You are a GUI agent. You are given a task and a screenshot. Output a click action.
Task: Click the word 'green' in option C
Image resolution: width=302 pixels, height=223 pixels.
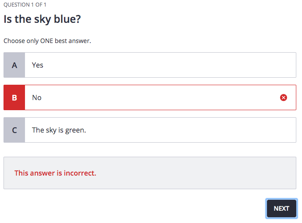75,130
